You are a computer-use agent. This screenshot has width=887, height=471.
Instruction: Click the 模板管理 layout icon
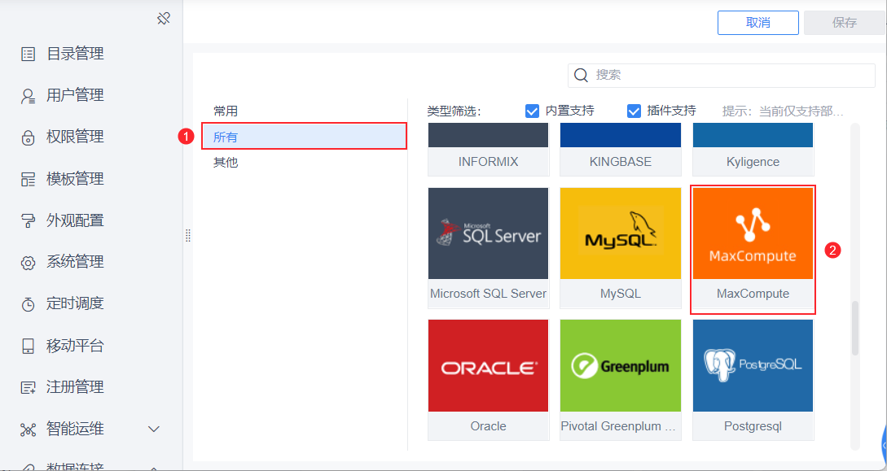(x=28, y=179)
